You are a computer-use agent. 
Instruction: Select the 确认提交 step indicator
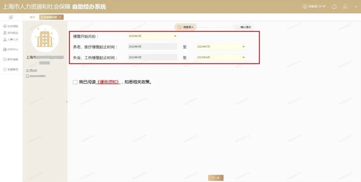(x=243, y=27)
